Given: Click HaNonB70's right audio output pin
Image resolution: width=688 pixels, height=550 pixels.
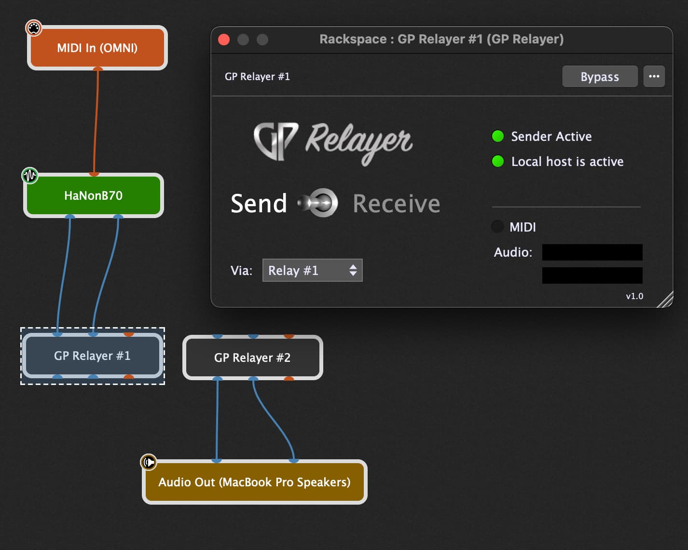Looking at the screenshot, I should [x=118, y=217].
